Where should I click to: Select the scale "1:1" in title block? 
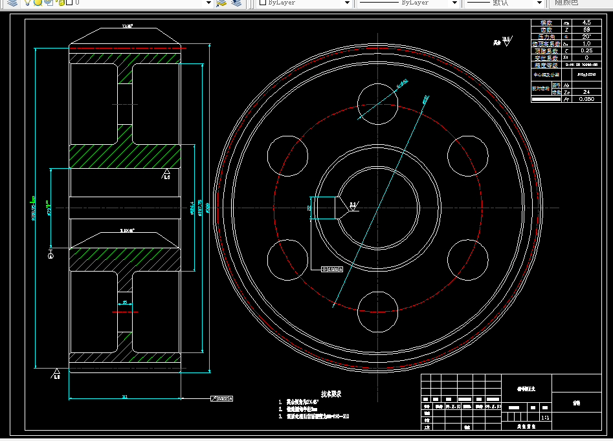[x=545, y=418]
